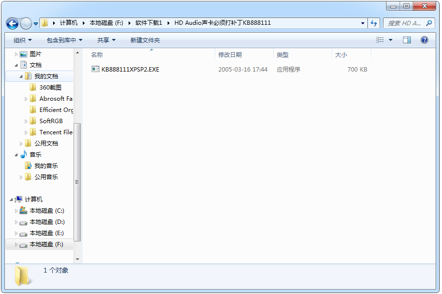Screen dimensions: 442x294
Task: Open the 共享 menu
Action: [x=106, y=40]
